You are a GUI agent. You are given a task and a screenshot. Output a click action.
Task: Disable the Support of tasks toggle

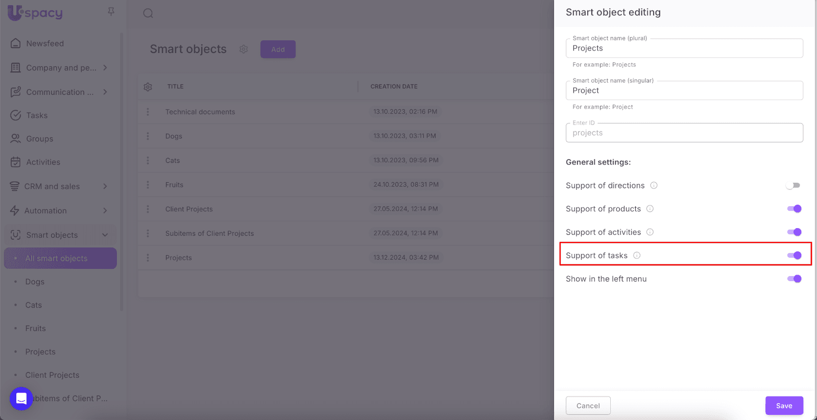pyautogui.click(x=794, y=255)
